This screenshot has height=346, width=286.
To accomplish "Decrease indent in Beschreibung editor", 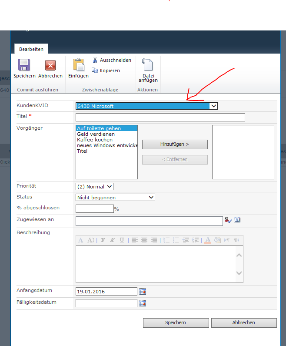I will click(x=186, y=240).
